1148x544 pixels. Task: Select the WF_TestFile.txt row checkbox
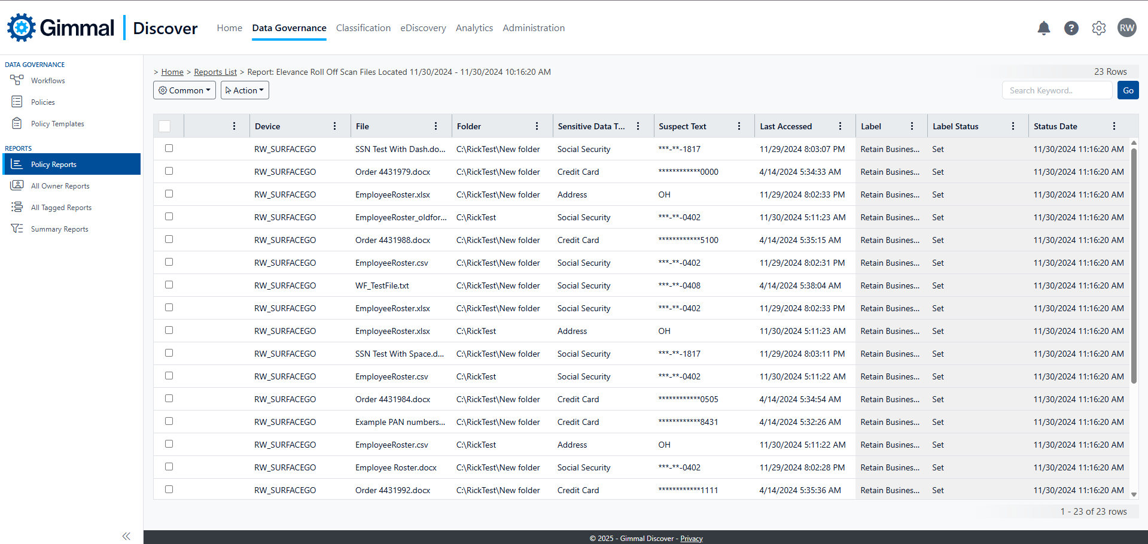(x=169, y=285)
